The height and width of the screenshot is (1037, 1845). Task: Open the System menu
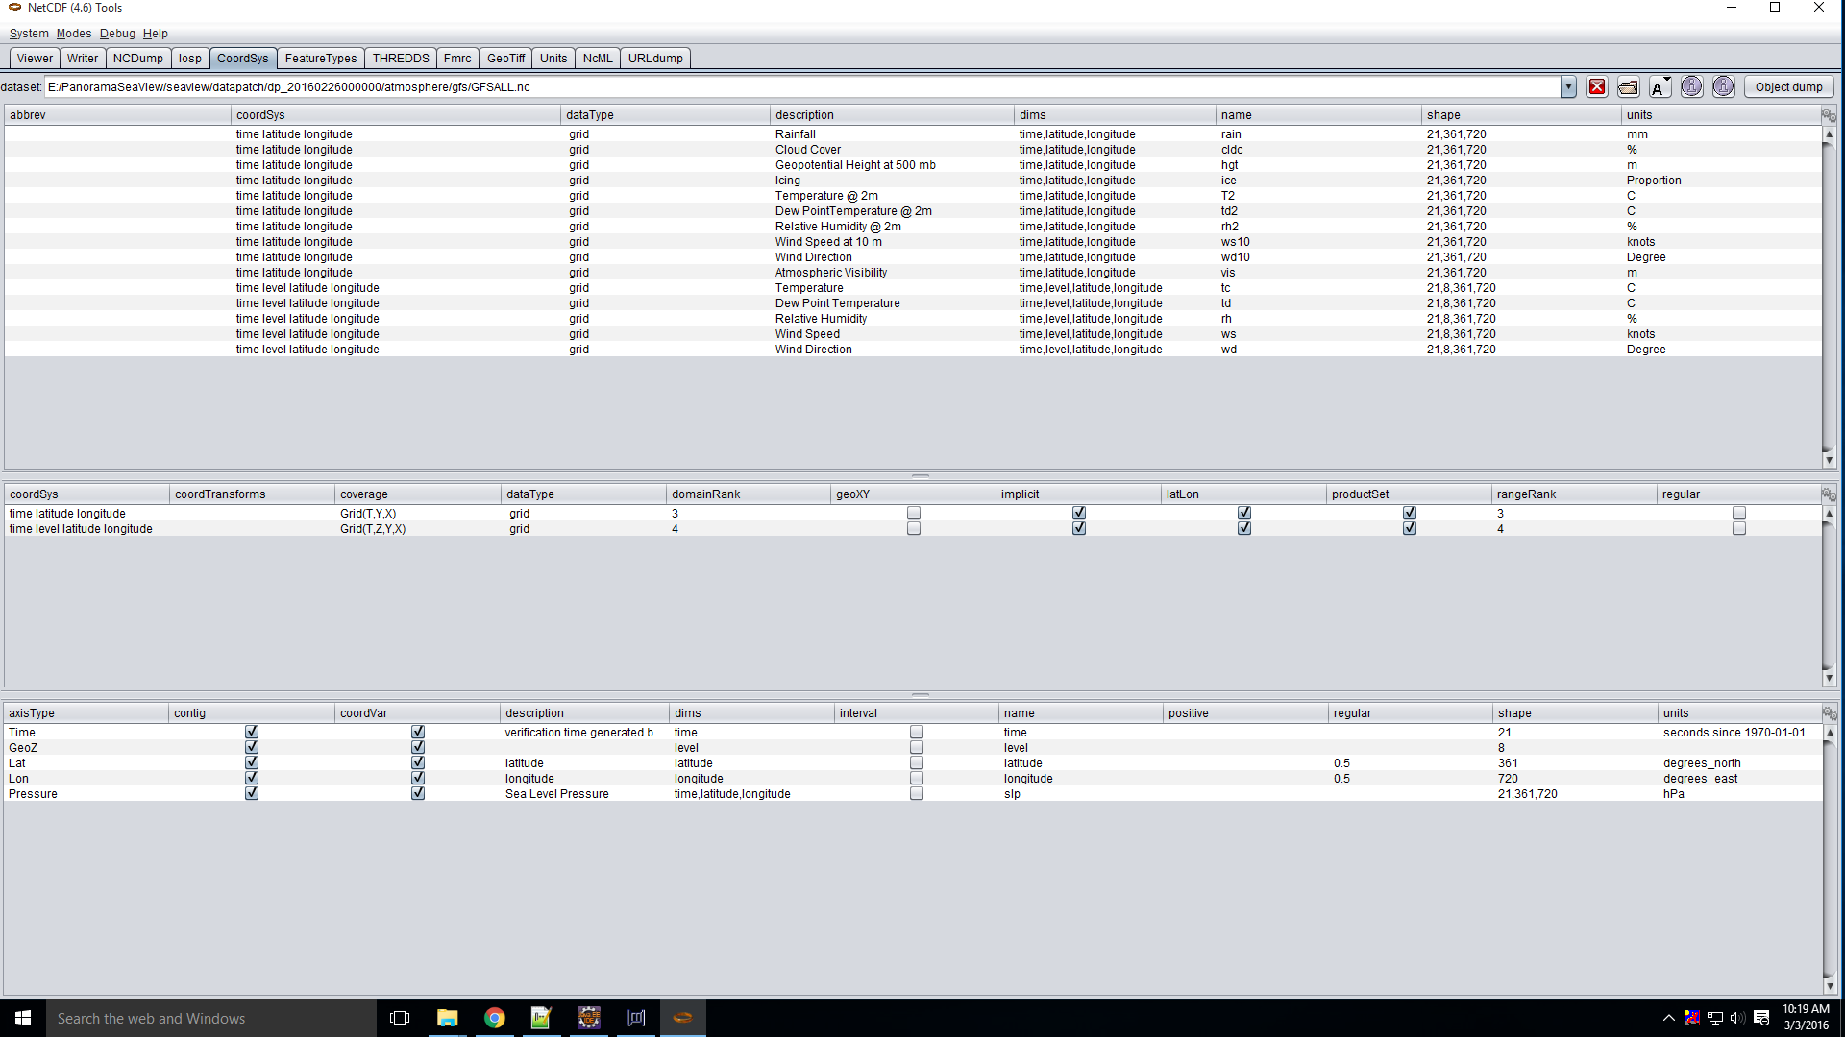point(29,34)
